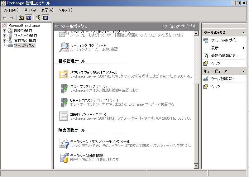Click the Up one level folder icon

(21, 18)
